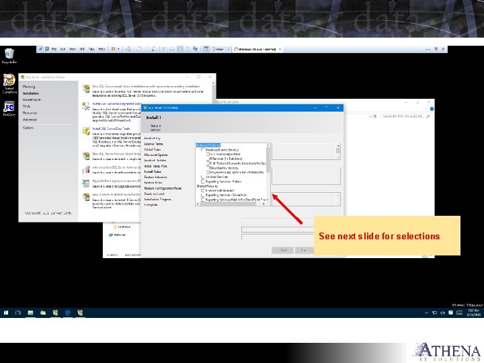The height and width of the screenshot is (363, 484).
Task: Click Install SQL Server Data Tools link
Action: tap(112, 128)
